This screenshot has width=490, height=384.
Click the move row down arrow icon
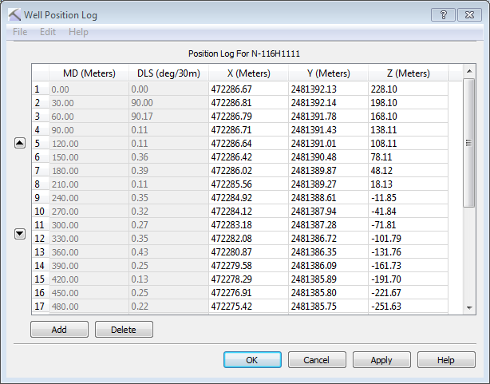20,233
